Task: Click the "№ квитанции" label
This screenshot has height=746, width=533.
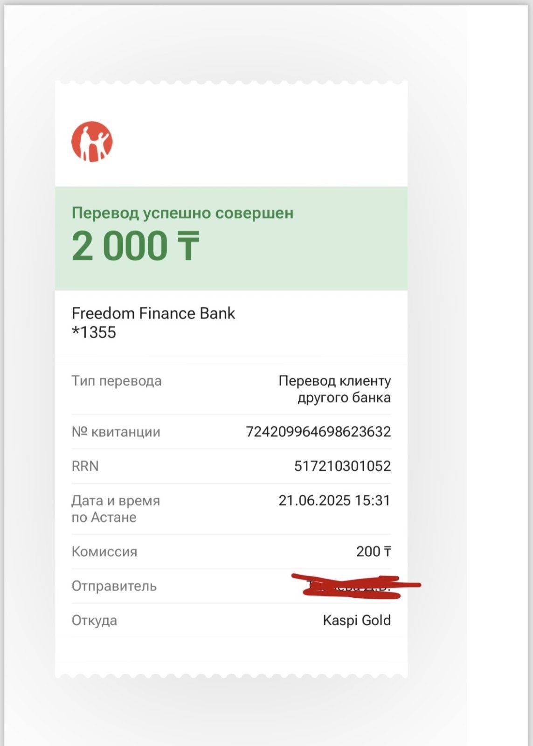Action: 116,432
